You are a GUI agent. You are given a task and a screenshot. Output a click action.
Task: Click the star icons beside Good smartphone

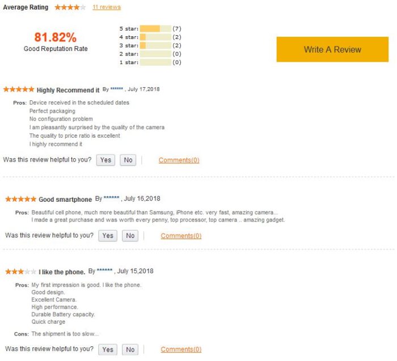pyautogui.click(x=21, y=199)
